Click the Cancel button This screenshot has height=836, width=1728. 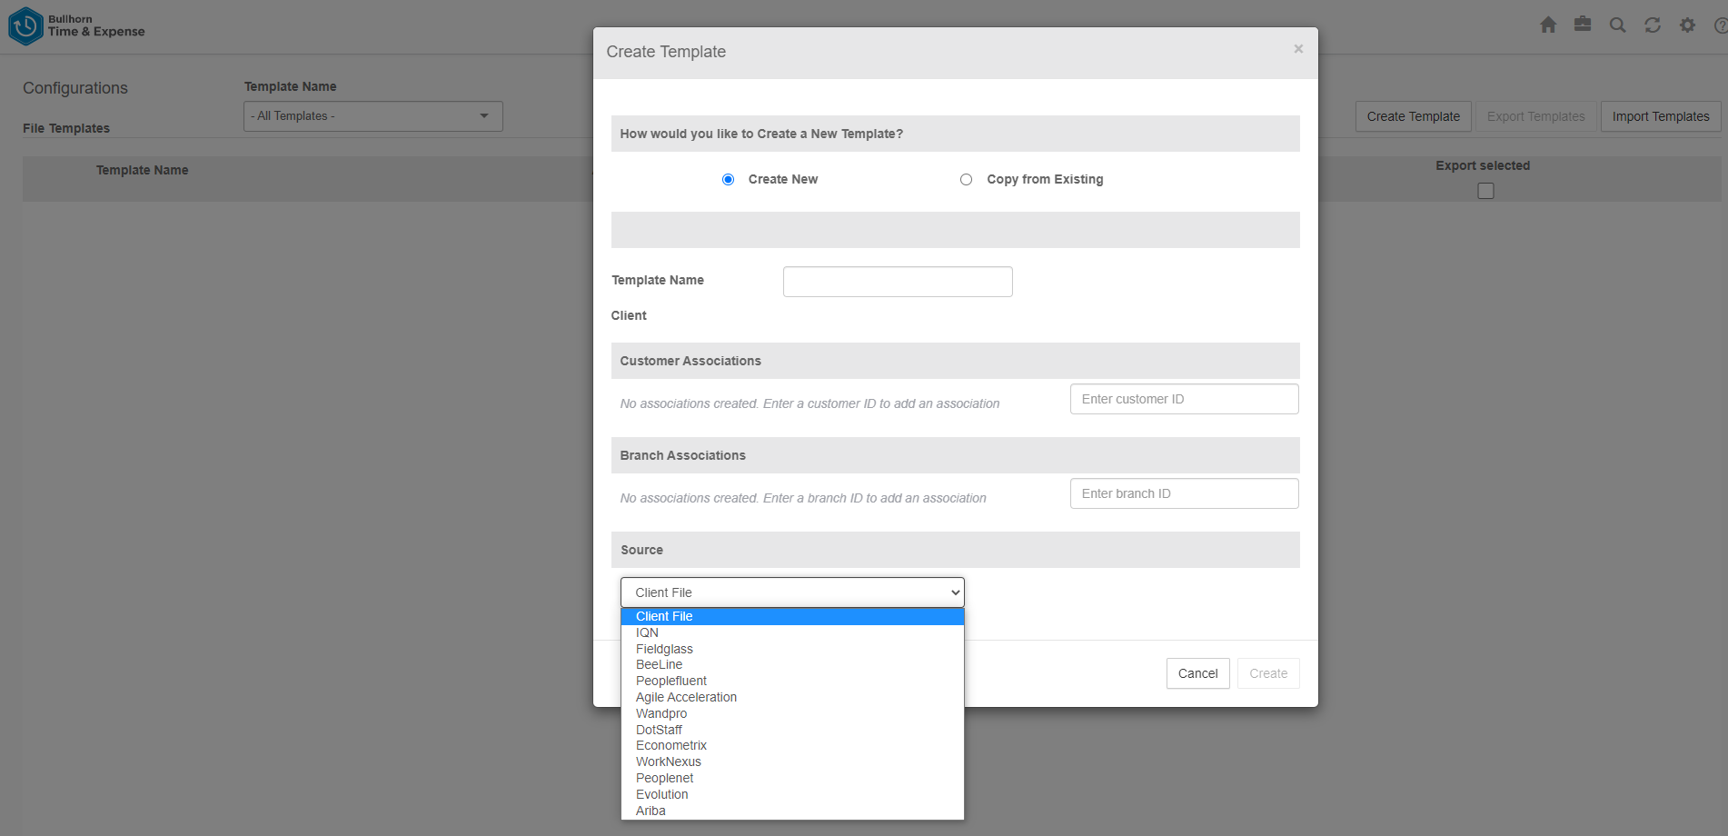pyautogui.click(x=1197, y=673)
